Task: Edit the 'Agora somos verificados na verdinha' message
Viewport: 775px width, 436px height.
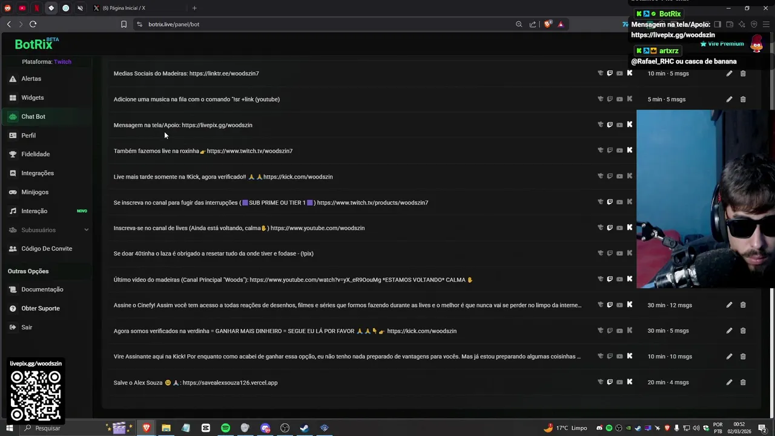Action: point(729,331)
